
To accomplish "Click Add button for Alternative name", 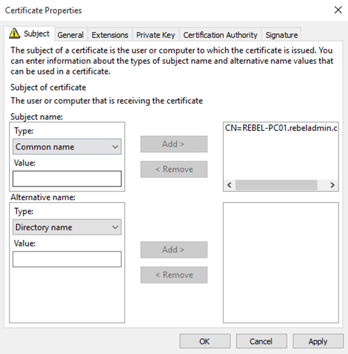I will (174, 250).
